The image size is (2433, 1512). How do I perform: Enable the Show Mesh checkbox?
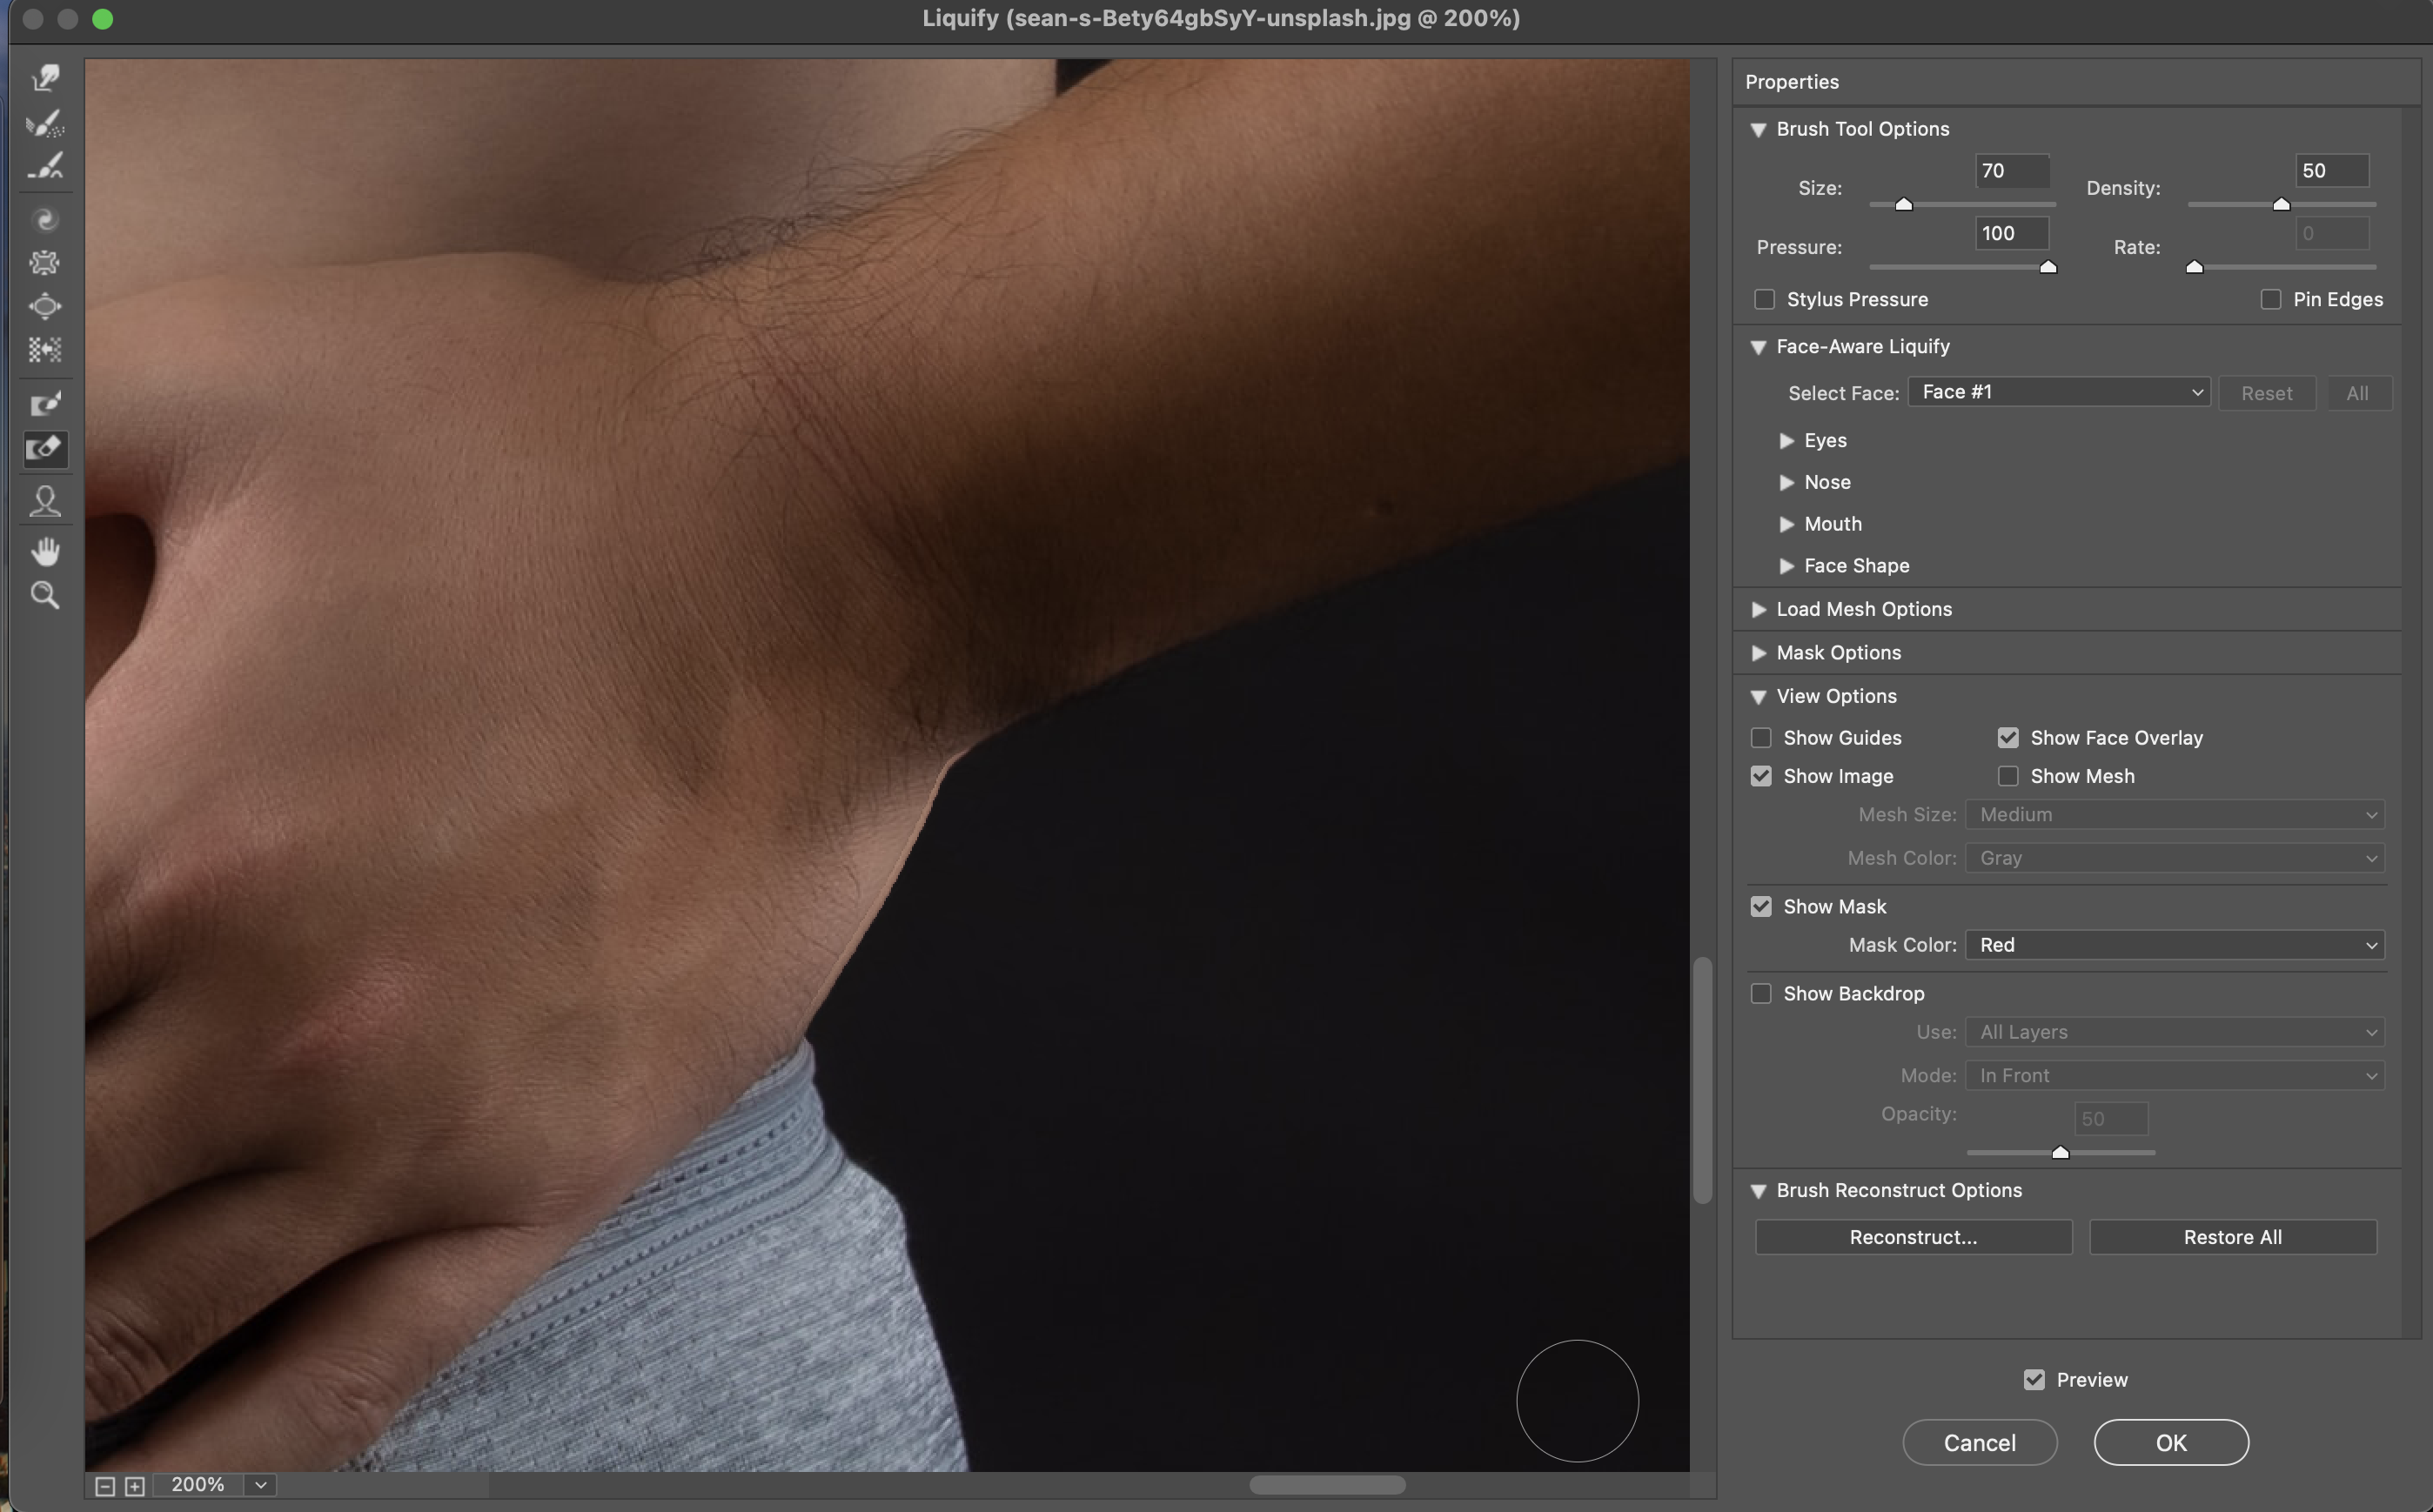2008,776
